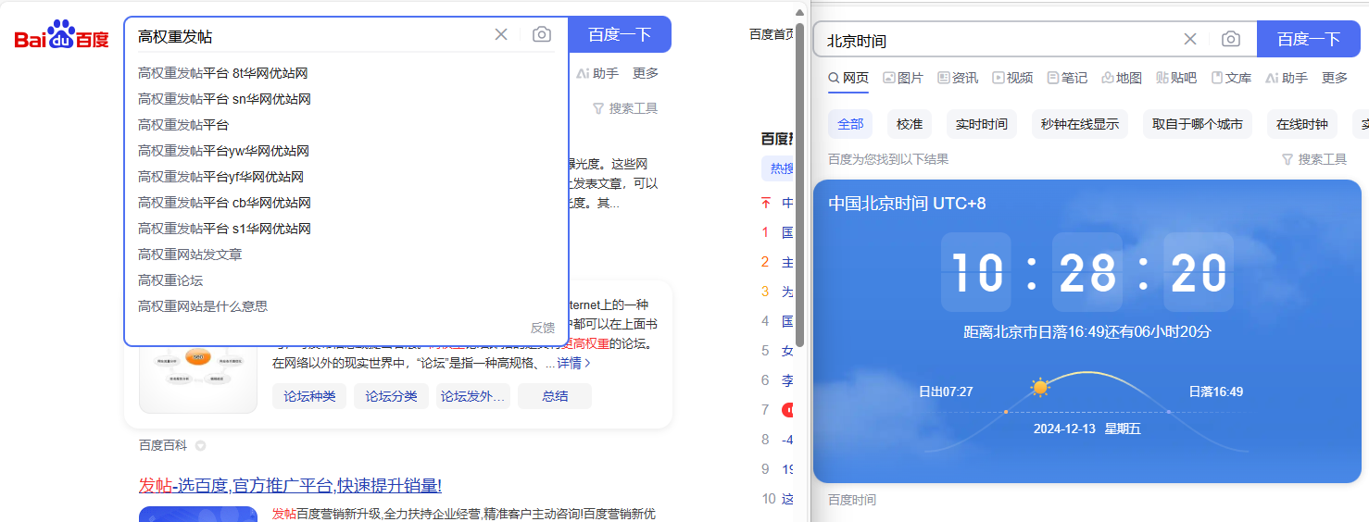
Task: Click 论坛发外… chip in encyclopedia card
Action: click(473, 396)
